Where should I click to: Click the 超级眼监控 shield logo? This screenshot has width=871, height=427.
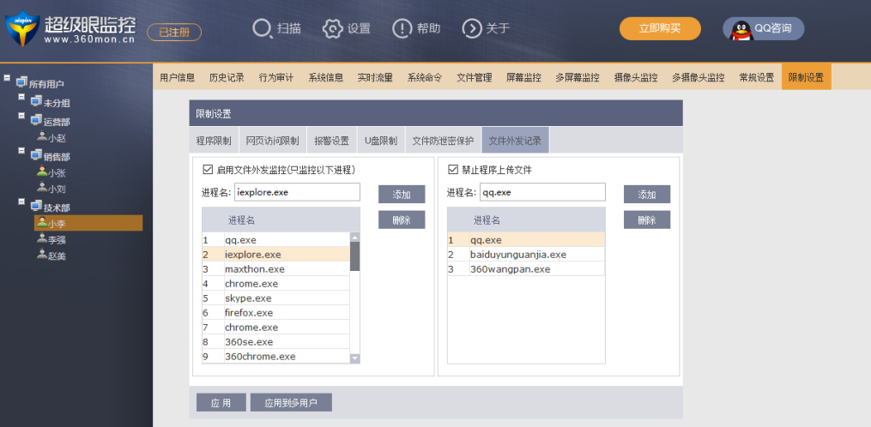[x=21, y=30]
